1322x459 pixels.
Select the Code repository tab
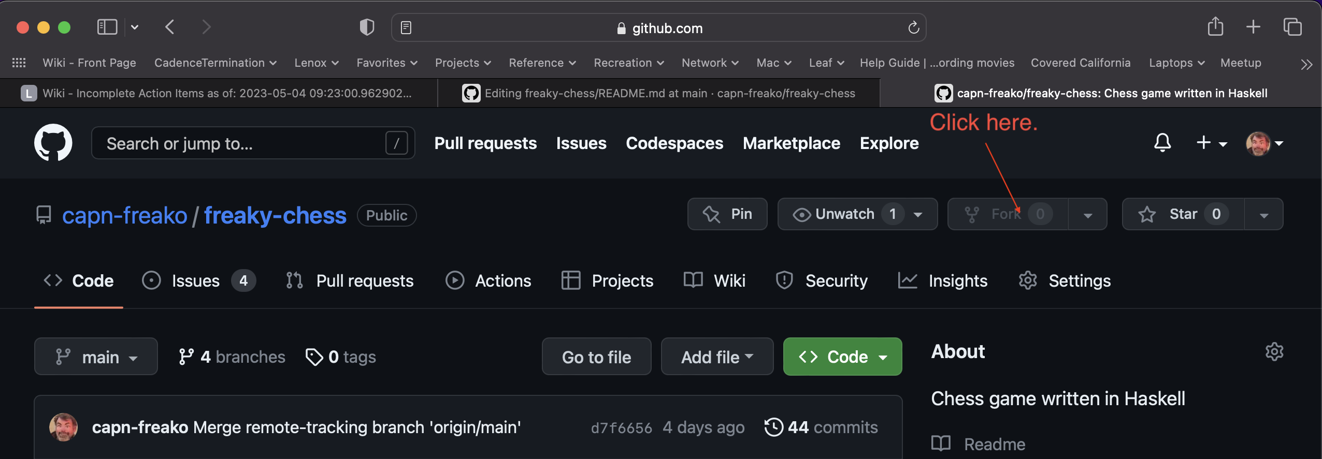pos(79,280)
